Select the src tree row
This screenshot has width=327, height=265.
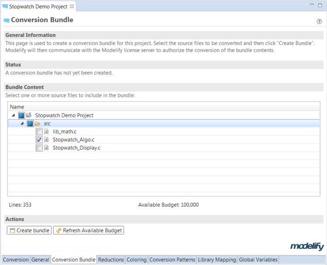pos(163,123)
